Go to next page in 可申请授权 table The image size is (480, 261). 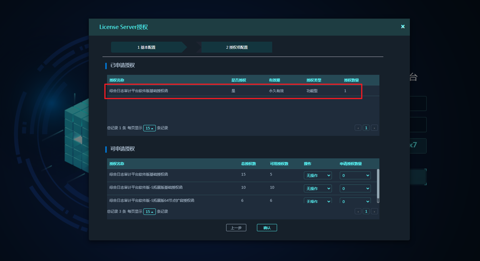(x=374, y=212)
